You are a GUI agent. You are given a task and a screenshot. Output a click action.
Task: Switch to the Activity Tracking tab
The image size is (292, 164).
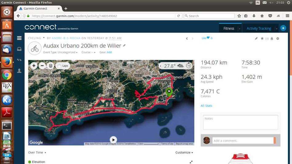coord(259,28)
